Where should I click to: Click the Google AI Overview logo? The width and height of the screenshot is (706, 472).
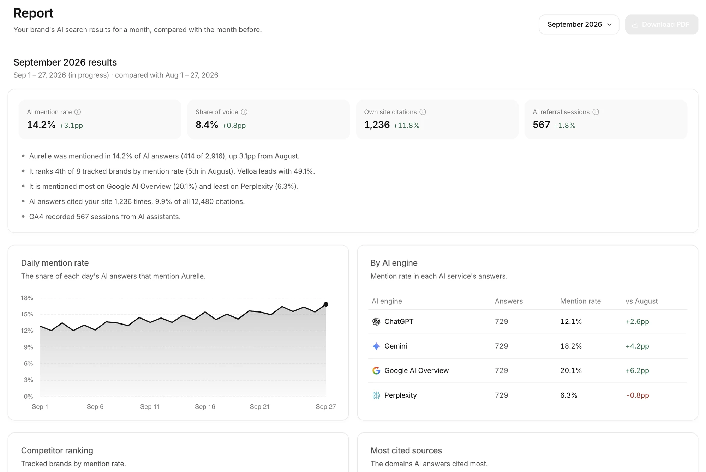pyautogui.click(x=376, y=370)
